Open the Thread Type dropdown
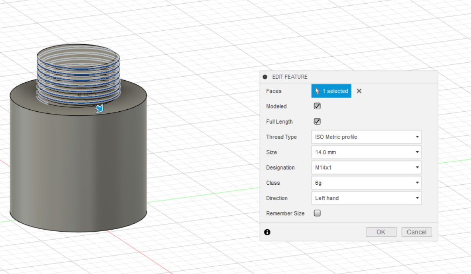Viewport: 471px width, 274px height. pos(367,137)
